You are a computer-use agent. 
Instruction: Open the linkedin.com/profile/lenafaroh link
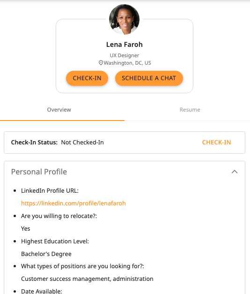coord(74,203)
